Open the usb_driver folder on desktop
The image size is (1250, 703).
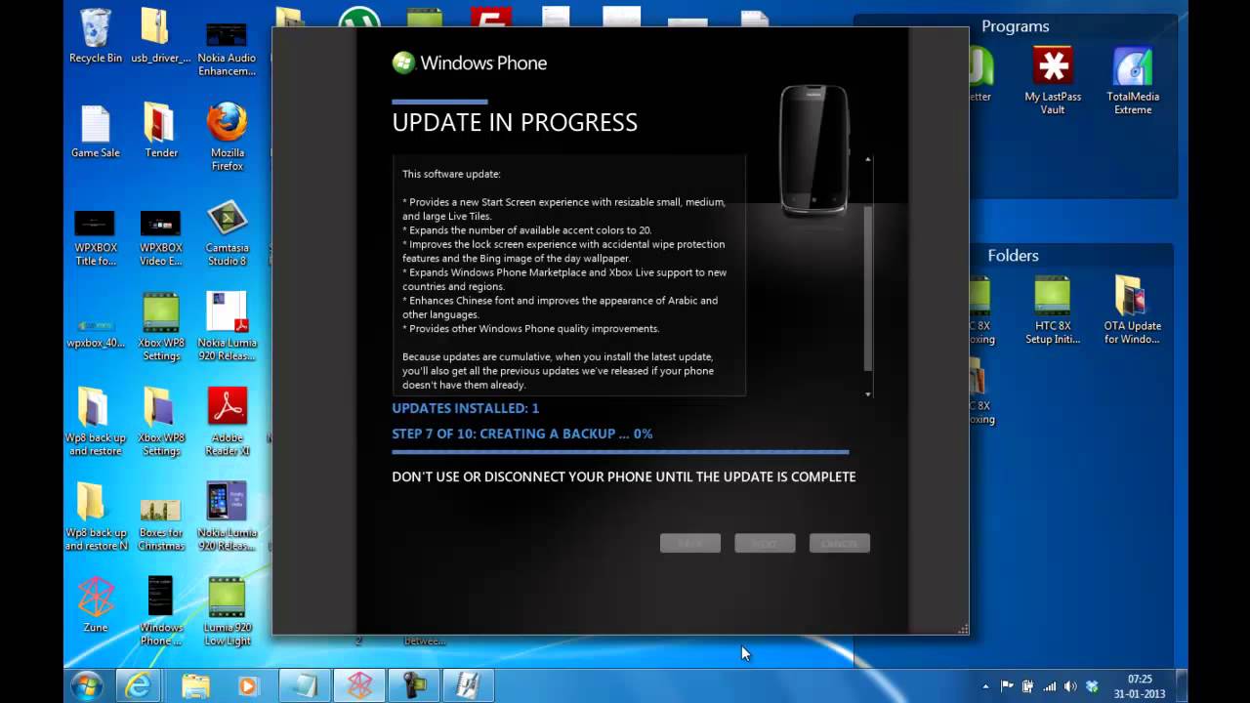[161, 36]
